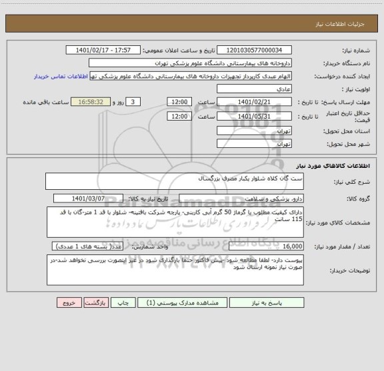Open 'مشاهده مدارک پیوستی (1)' attachments
384x371 pixels.
click(x=183, y=302)
